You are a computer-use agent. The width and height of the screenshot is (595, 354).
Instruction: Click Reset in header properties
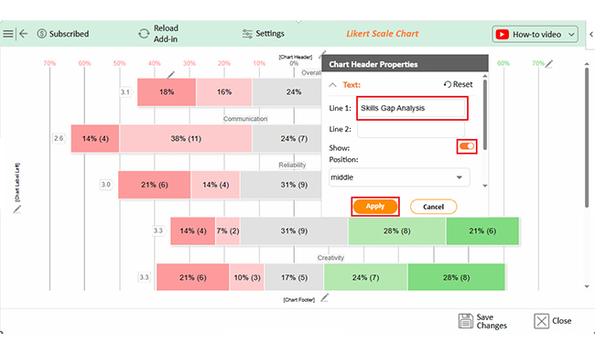(x=458, y=84)
